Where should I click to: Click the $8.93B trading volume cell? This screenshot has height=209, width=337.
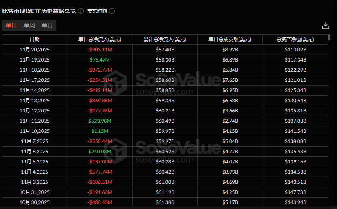(x=230, y=172)
